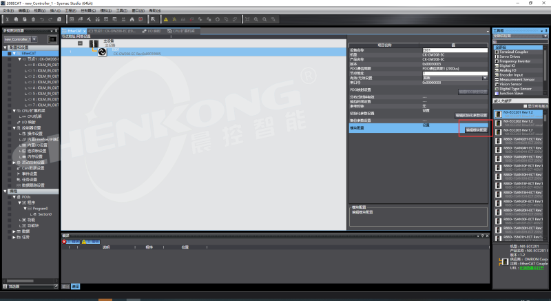The height and width of the screenshot is (301, 551).
Task: Open the Insert menu
Action: [x=55, y=10]
